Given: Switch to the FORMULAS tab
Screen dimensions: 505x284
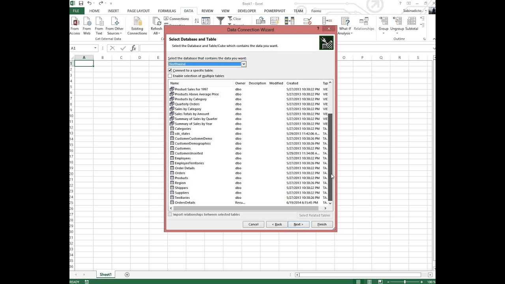Looking at the screenshot, I should 167,11.
